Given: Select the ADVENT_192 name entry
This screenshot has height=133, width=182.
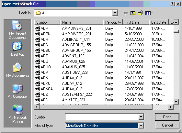Looking at the screenshot, I should pos(73,56).
